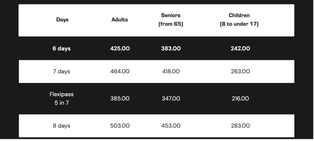Click the 347.00 Flexipass seniors price
Image resolution: width=314 pixels, height=141 pixels.
[171, 99]
